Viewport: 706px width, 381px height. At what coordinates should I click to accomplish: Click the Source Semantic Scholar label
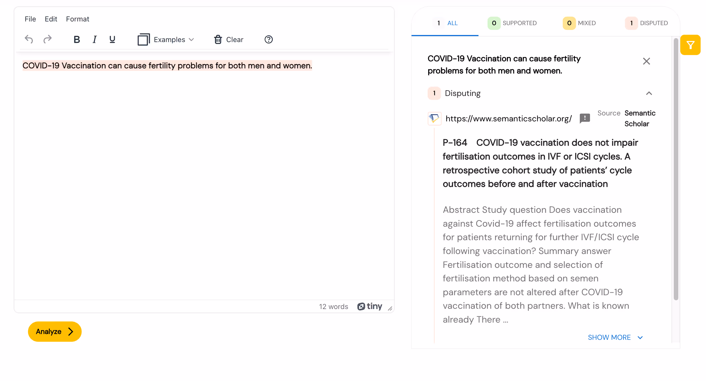click(x=626, y=118)
